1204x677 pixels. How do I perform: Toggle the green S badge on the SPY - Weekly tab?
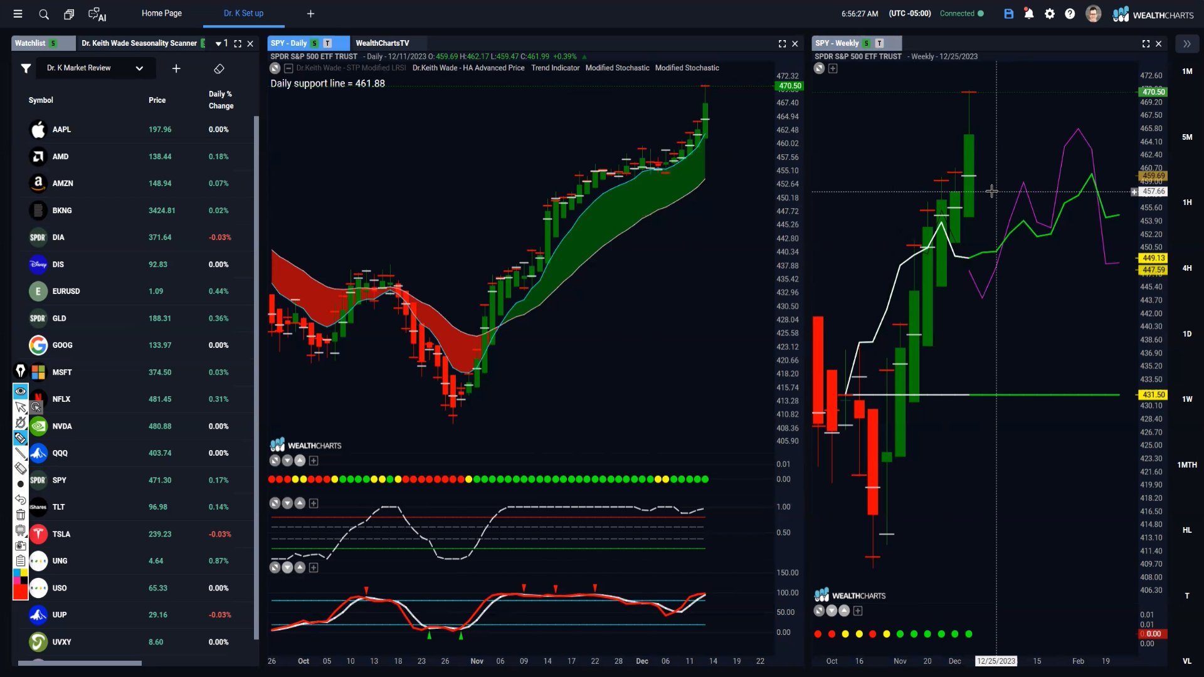pos(866,43)
